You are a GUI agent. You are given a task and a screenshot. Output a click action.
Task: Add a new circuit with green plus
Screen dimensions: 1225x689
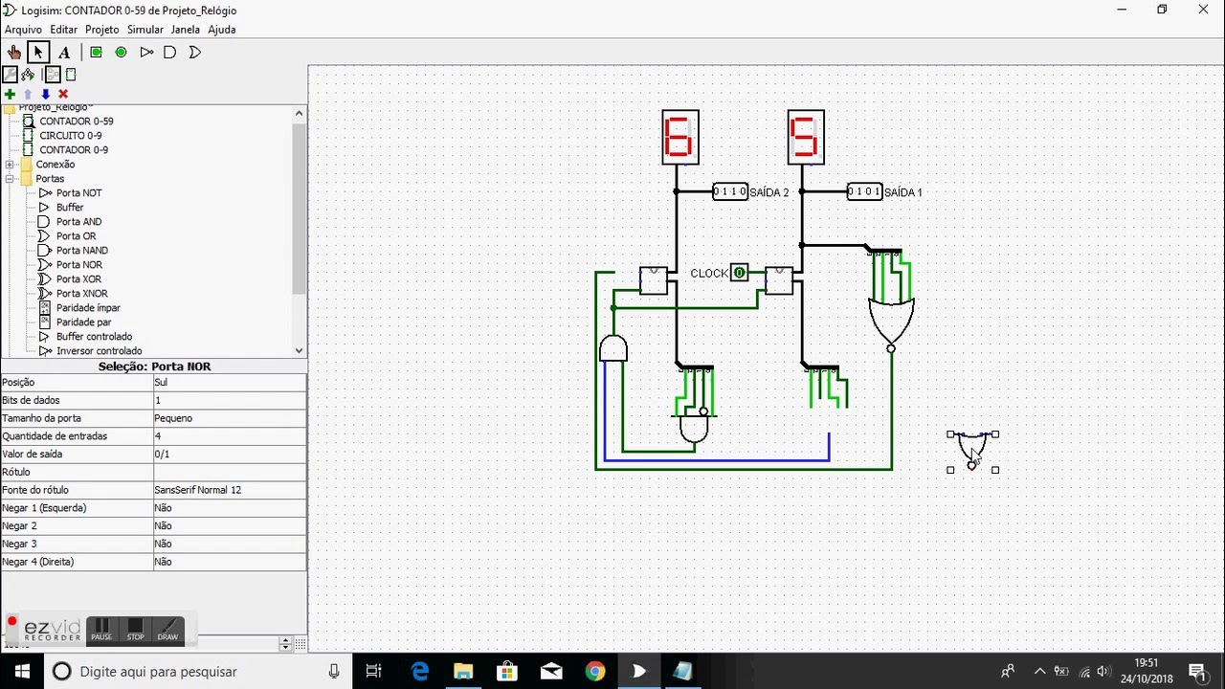10,94
